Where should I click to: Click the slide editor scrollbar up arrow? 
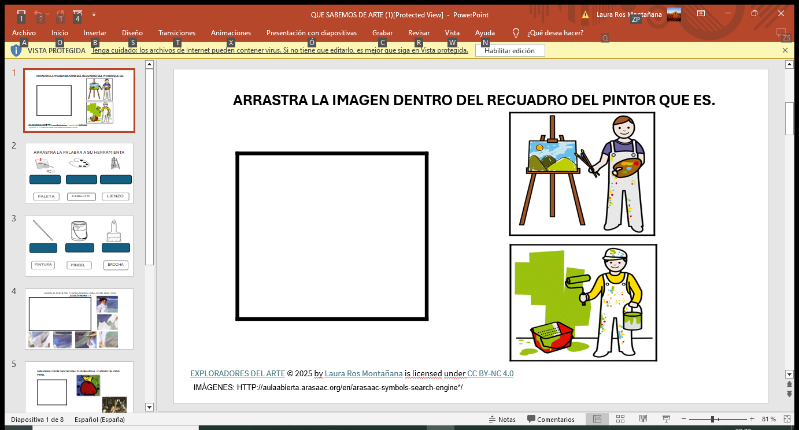[x=789, y=65]
